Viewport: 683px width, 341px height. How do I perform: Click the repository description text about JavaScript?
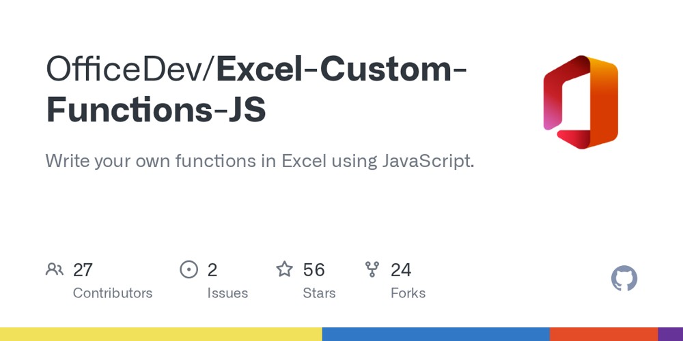[260, 162]
